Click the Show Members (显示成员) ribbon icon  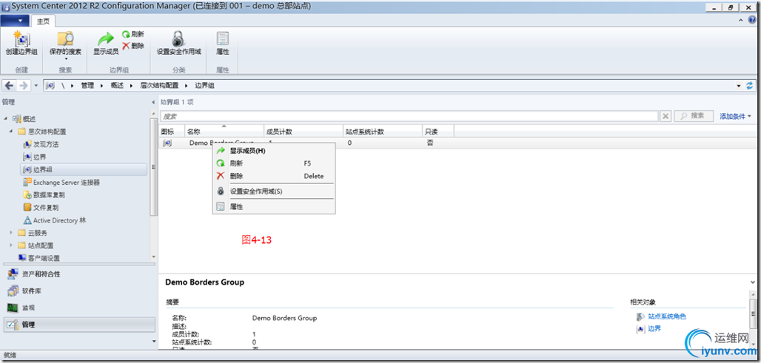point(105,39)
